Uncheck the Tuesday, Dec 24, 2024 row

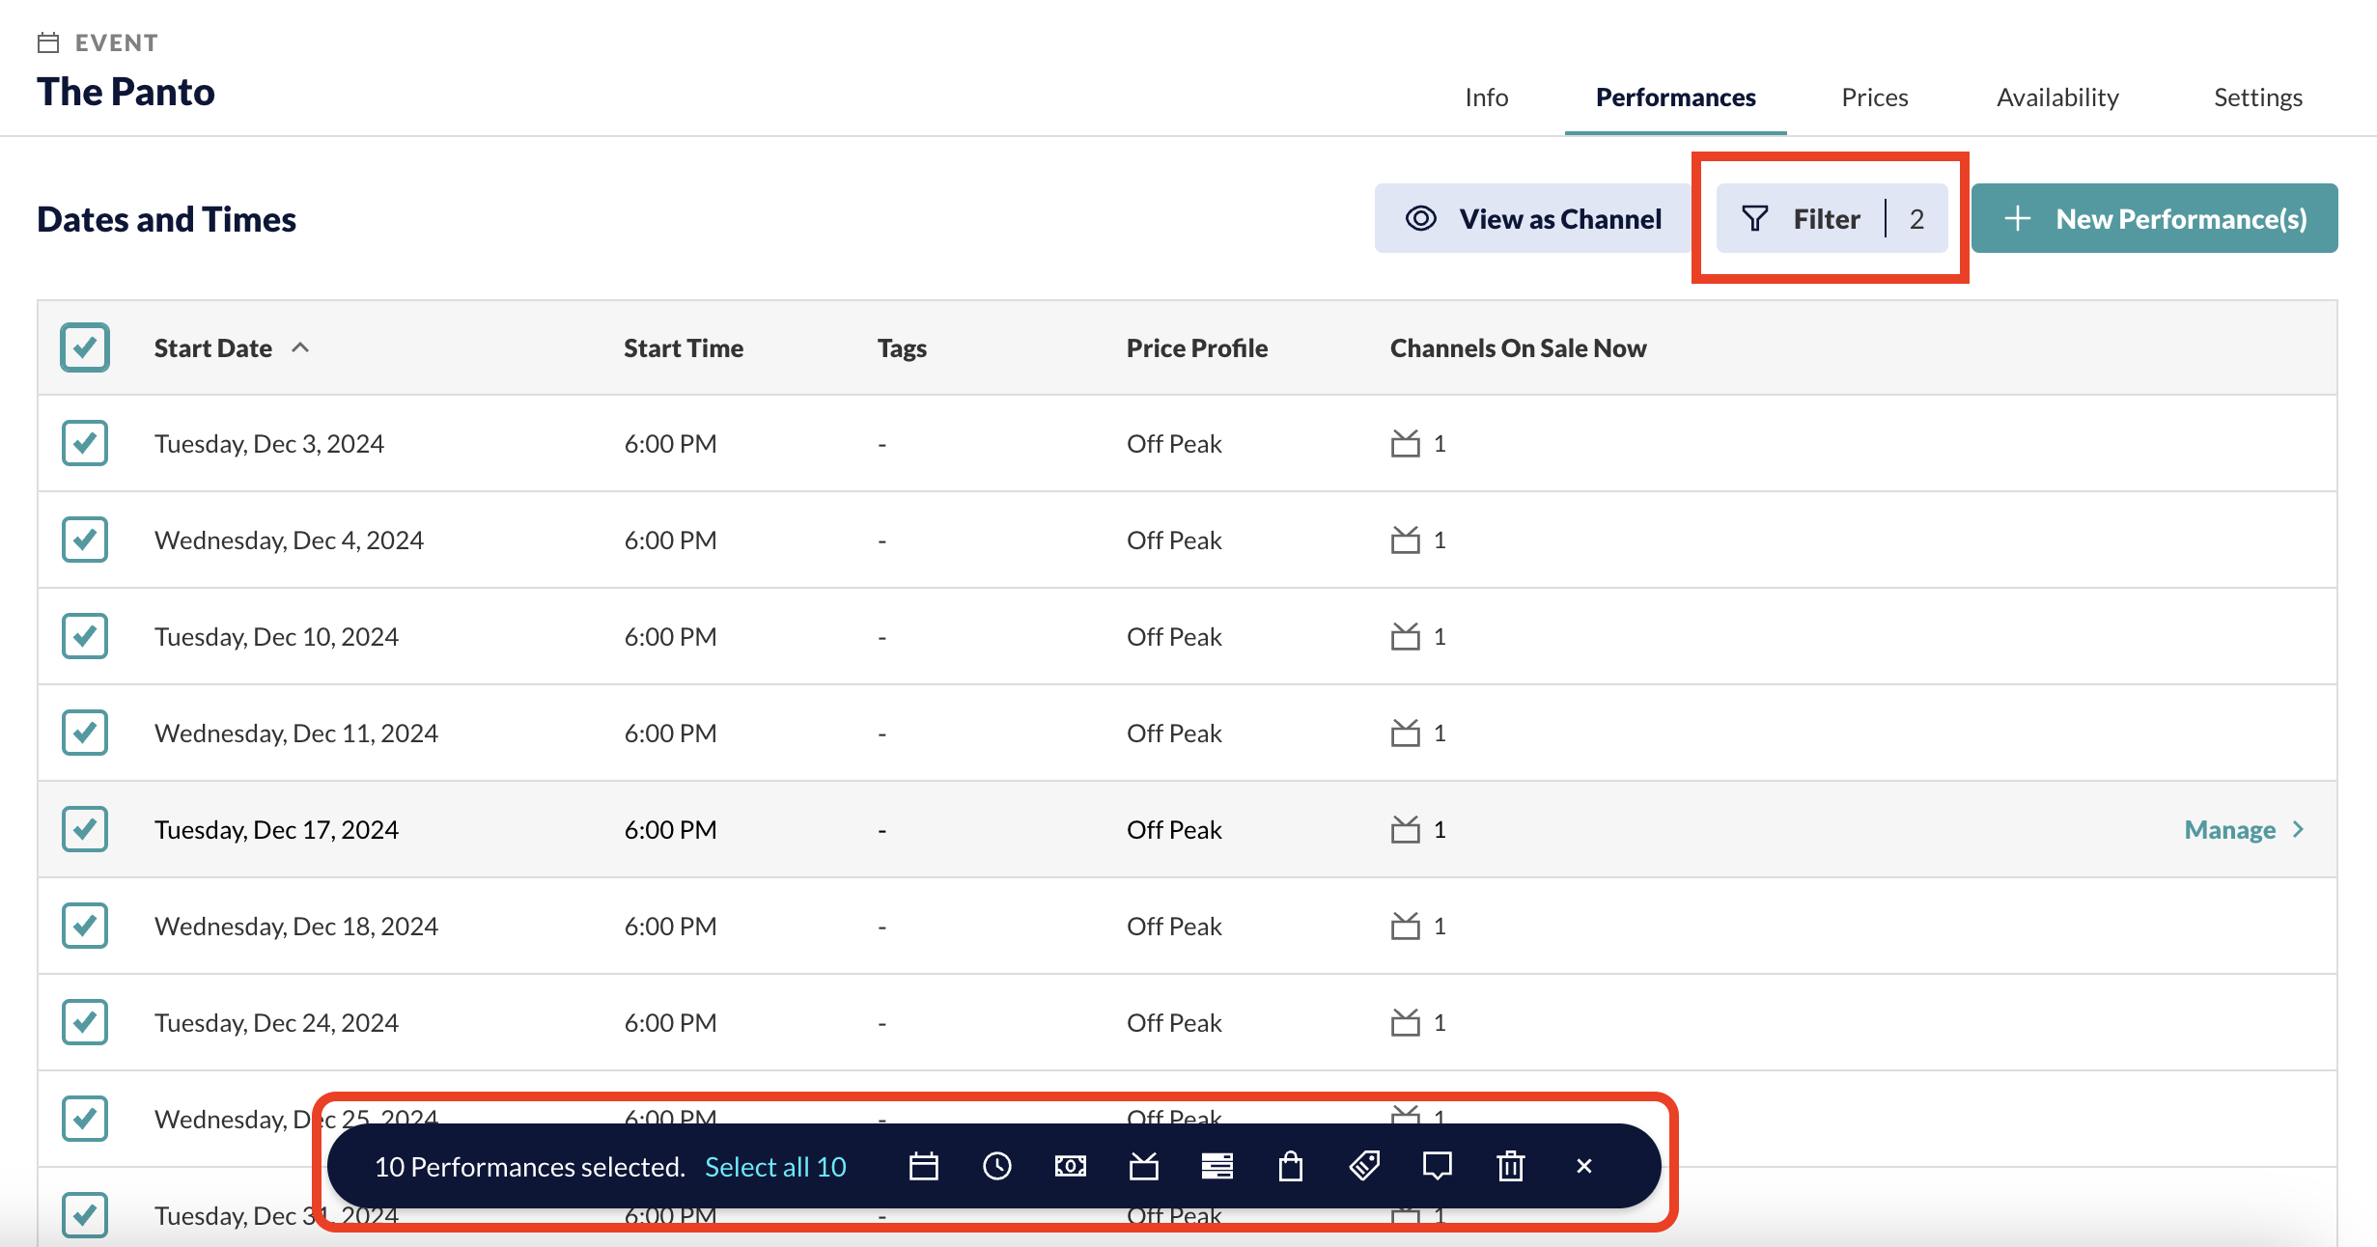click(x=85, y=1022)
